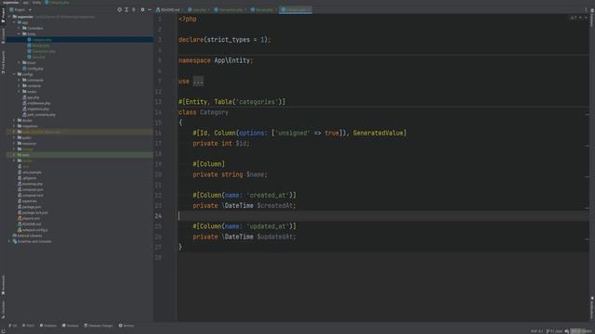Image resolution: width=595 pixels, height=334 pixels.
Task: Expand the Enum folder
Action: click(19, 62)
